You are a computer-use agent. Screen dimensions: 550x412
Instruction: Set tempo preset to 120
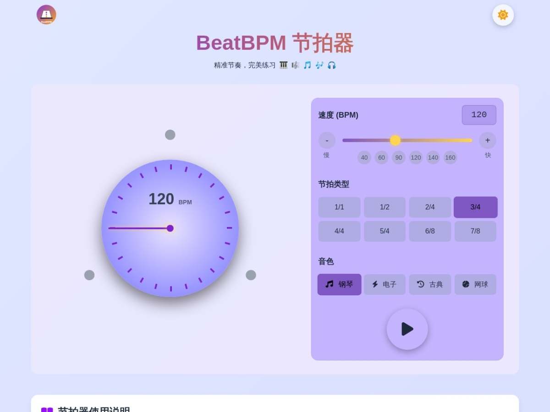pos(416,157)
